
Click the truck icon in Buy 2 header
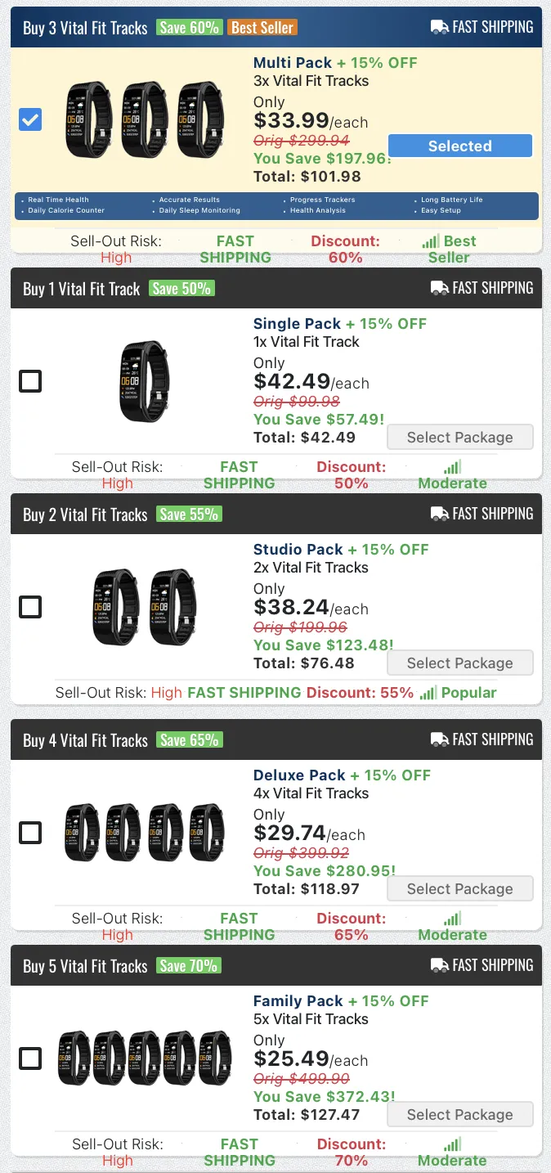(439, 514)
